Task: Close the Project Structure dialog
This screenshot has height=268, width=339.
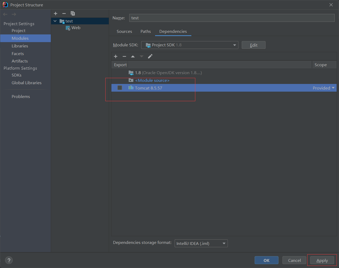Action: click(x=331, y=5)
